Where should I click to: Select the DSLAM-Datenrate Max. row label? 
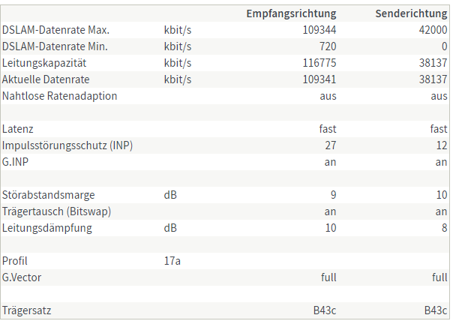(55, 30)
